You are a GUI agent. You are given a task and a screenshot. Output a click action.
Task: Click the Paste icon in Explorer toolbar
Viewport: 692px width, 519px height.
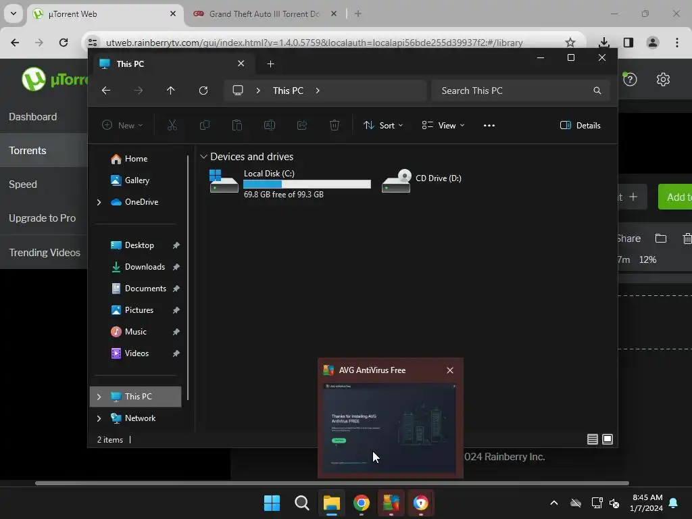point(237,125)
